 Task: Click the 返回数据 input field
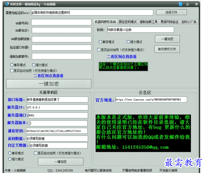point(57,139)
